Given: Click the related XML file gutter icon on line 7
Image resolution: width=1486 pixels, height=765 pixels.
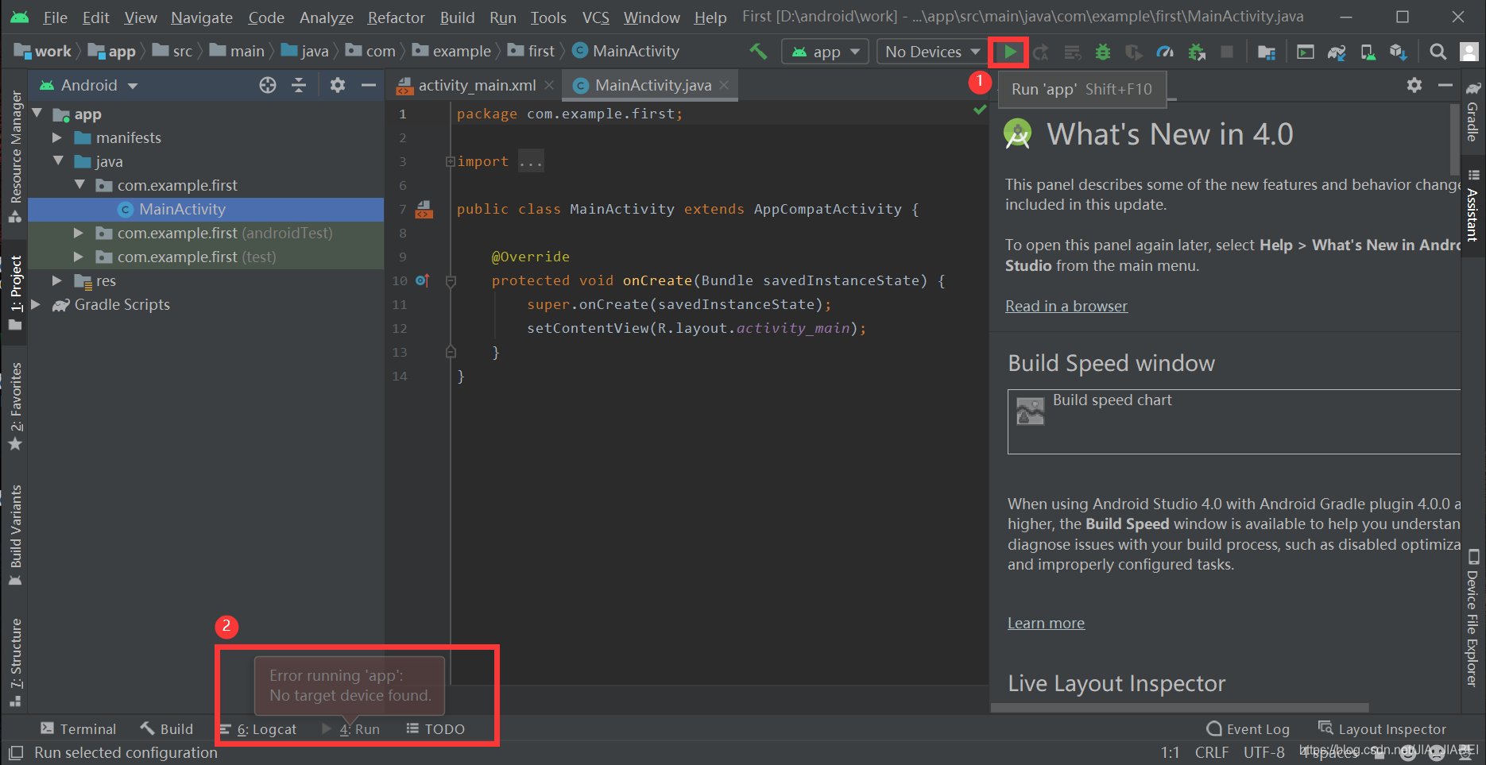Looking at the screenshot, I should (x=424, y=209).
